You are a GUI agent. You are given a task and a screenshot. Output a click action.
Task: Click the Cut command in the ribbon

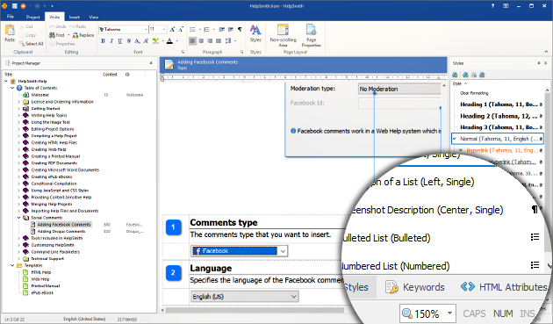[26, 26]
